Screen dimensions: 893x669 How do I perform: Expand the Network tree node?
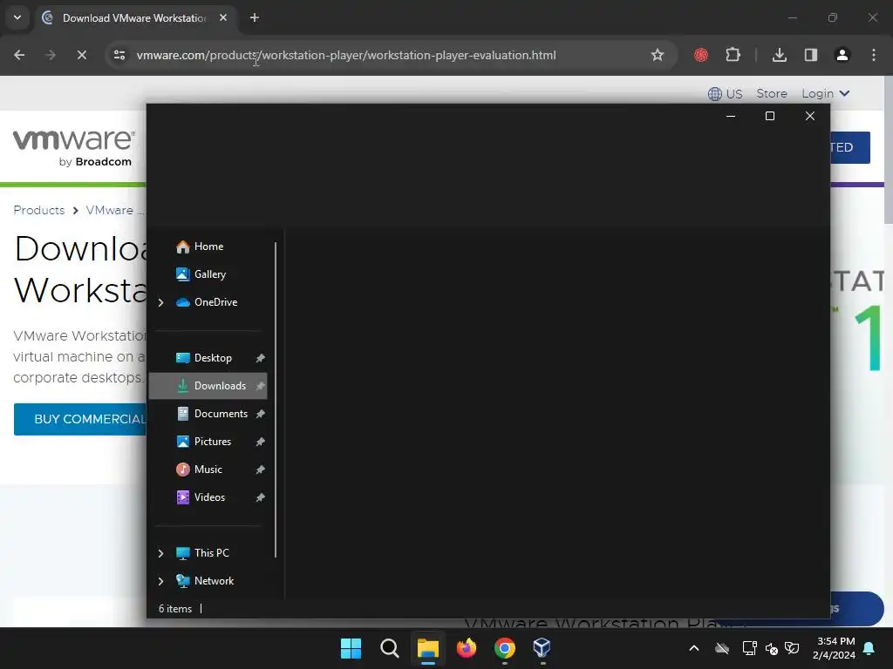click(160, 581)
